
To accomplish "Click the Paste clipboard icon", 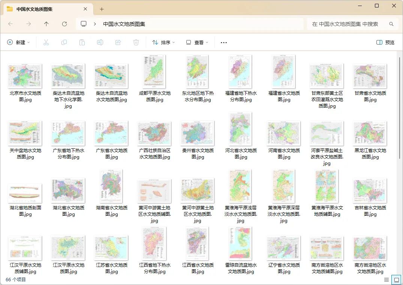I will pyautogui.click(x=82, y=42).
